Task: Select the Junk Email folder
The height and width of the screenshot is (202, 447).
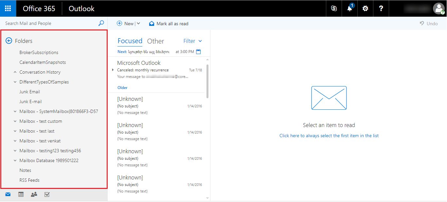Action: click(x=30, y=92)
